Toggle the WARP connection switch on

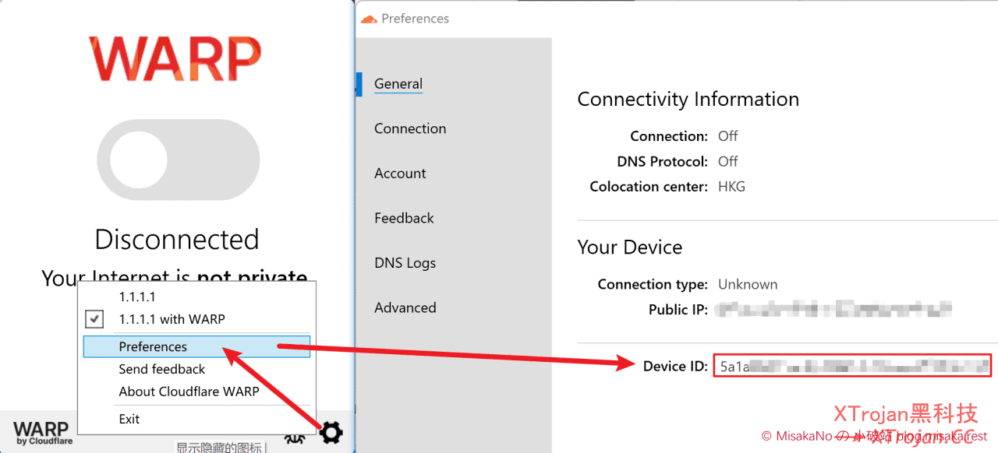[178, 161]
